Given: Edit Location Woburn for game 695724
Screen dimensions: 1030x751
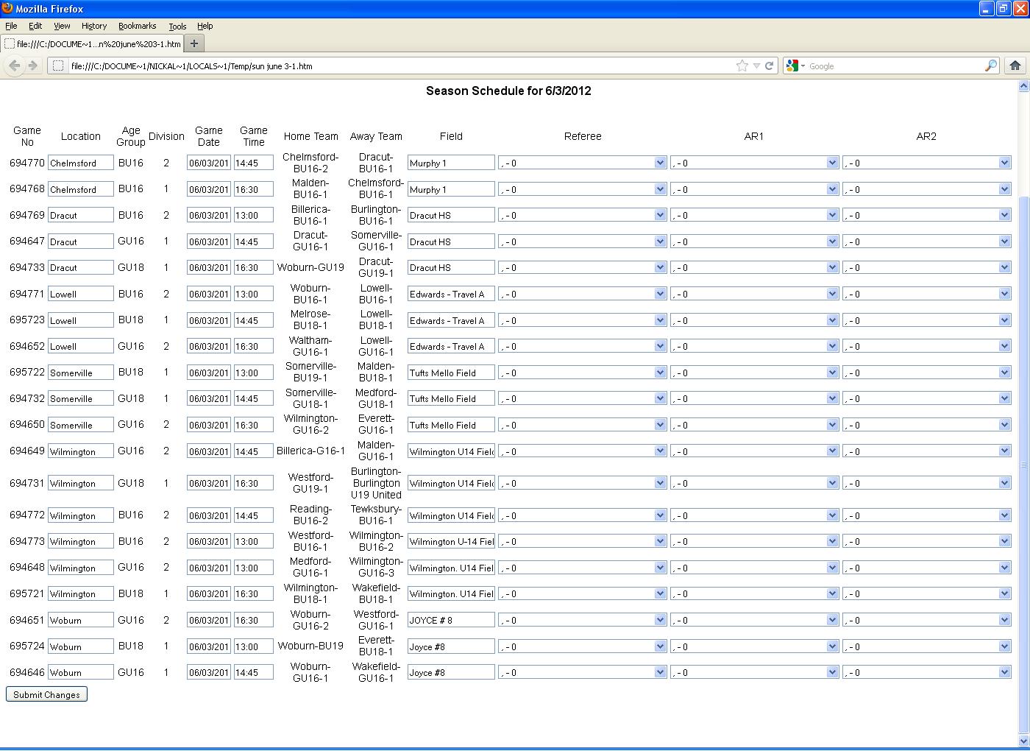Looking at the screenshot, I should coord(81,646).
